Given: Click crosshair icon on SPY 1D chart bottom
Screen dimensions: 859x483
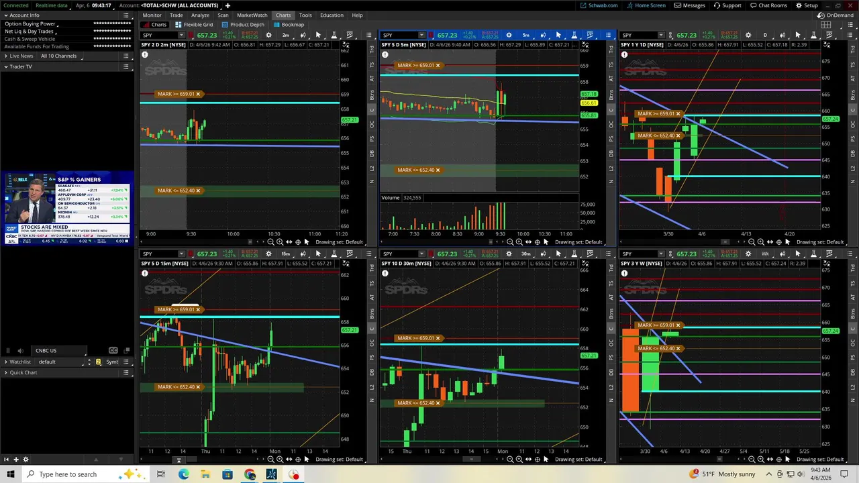Looking at the screenshot, I should click(x=778, y=241).
